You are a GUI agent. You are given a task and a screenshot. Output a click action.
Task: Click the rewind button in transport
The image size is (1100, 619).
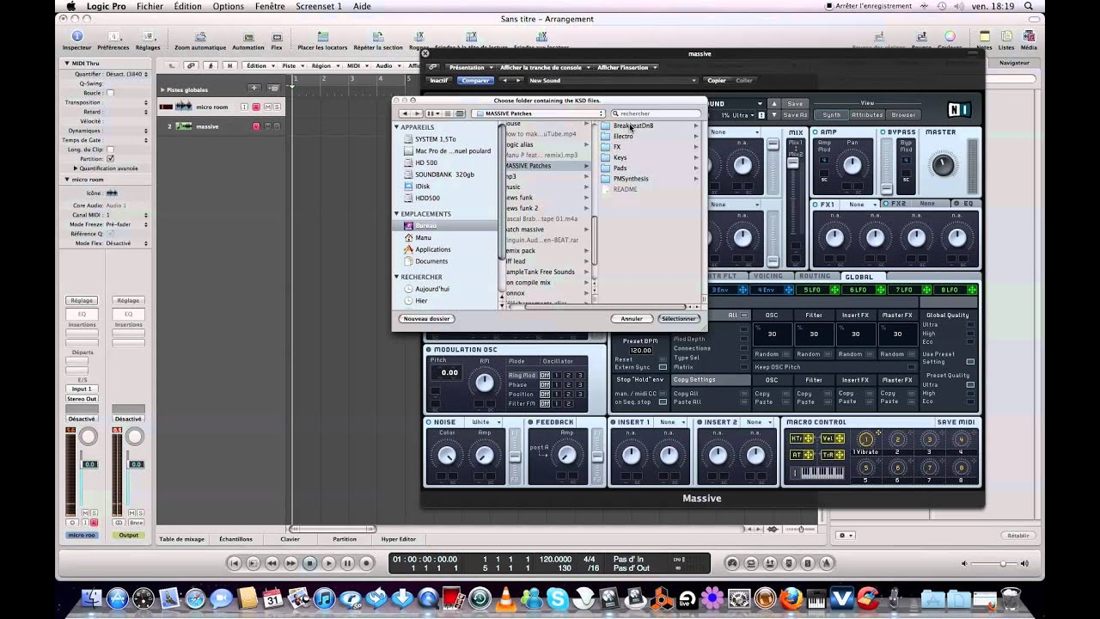click(272, 563)
